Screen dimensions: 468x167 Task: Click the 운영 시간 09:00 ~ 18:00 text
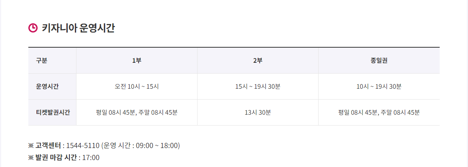(x=140, y=146)
